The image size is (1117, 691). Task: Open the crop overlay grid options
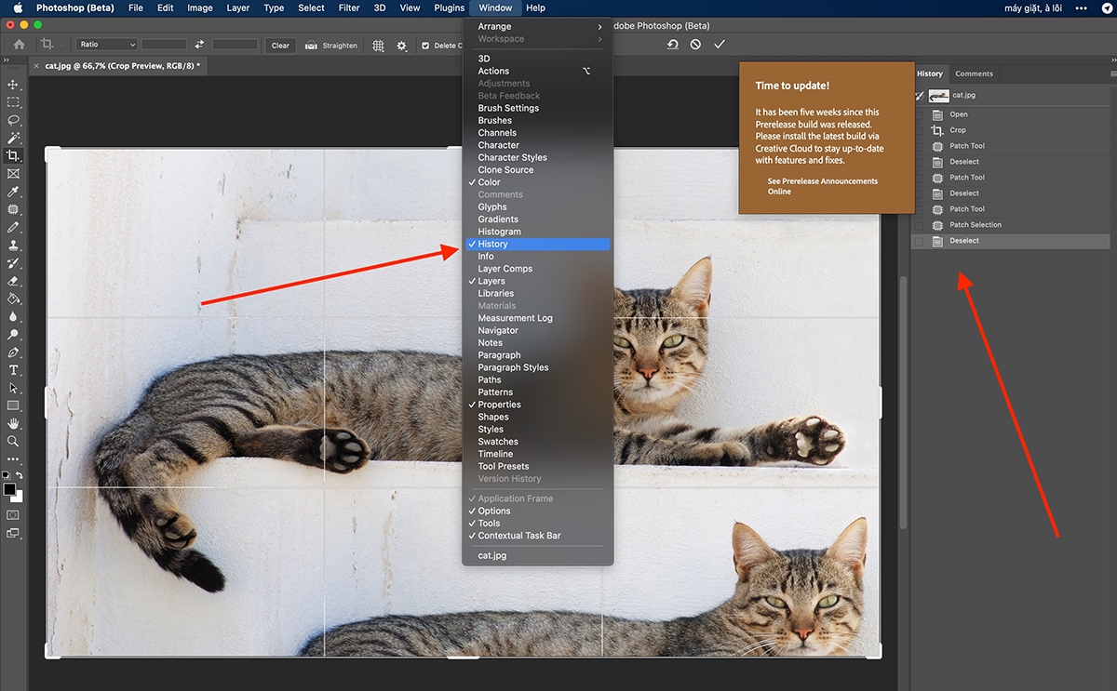click(378, 45)
